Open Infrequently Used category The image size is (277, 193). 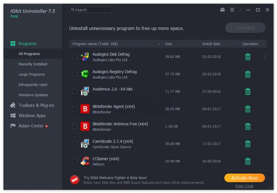pyautogui.click(x=33, y=85)
